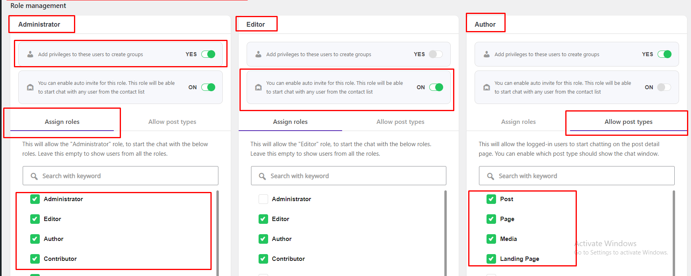The width and height of the screenshot is (691, 276).
Task: Click the search magnifier icon in Author panel
Action: (491, 176)
